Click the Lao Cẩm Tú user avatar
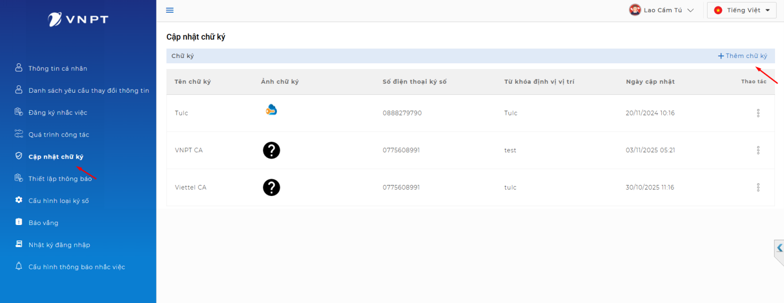This screenshot has height=303, width=784. coord(635,10)
